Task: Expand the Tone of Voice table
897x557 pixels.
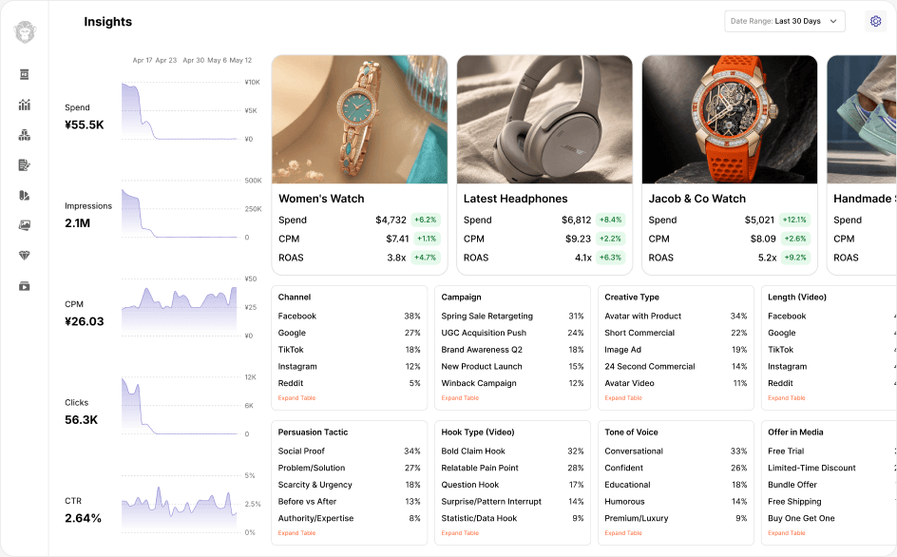Action: [623, 533]
